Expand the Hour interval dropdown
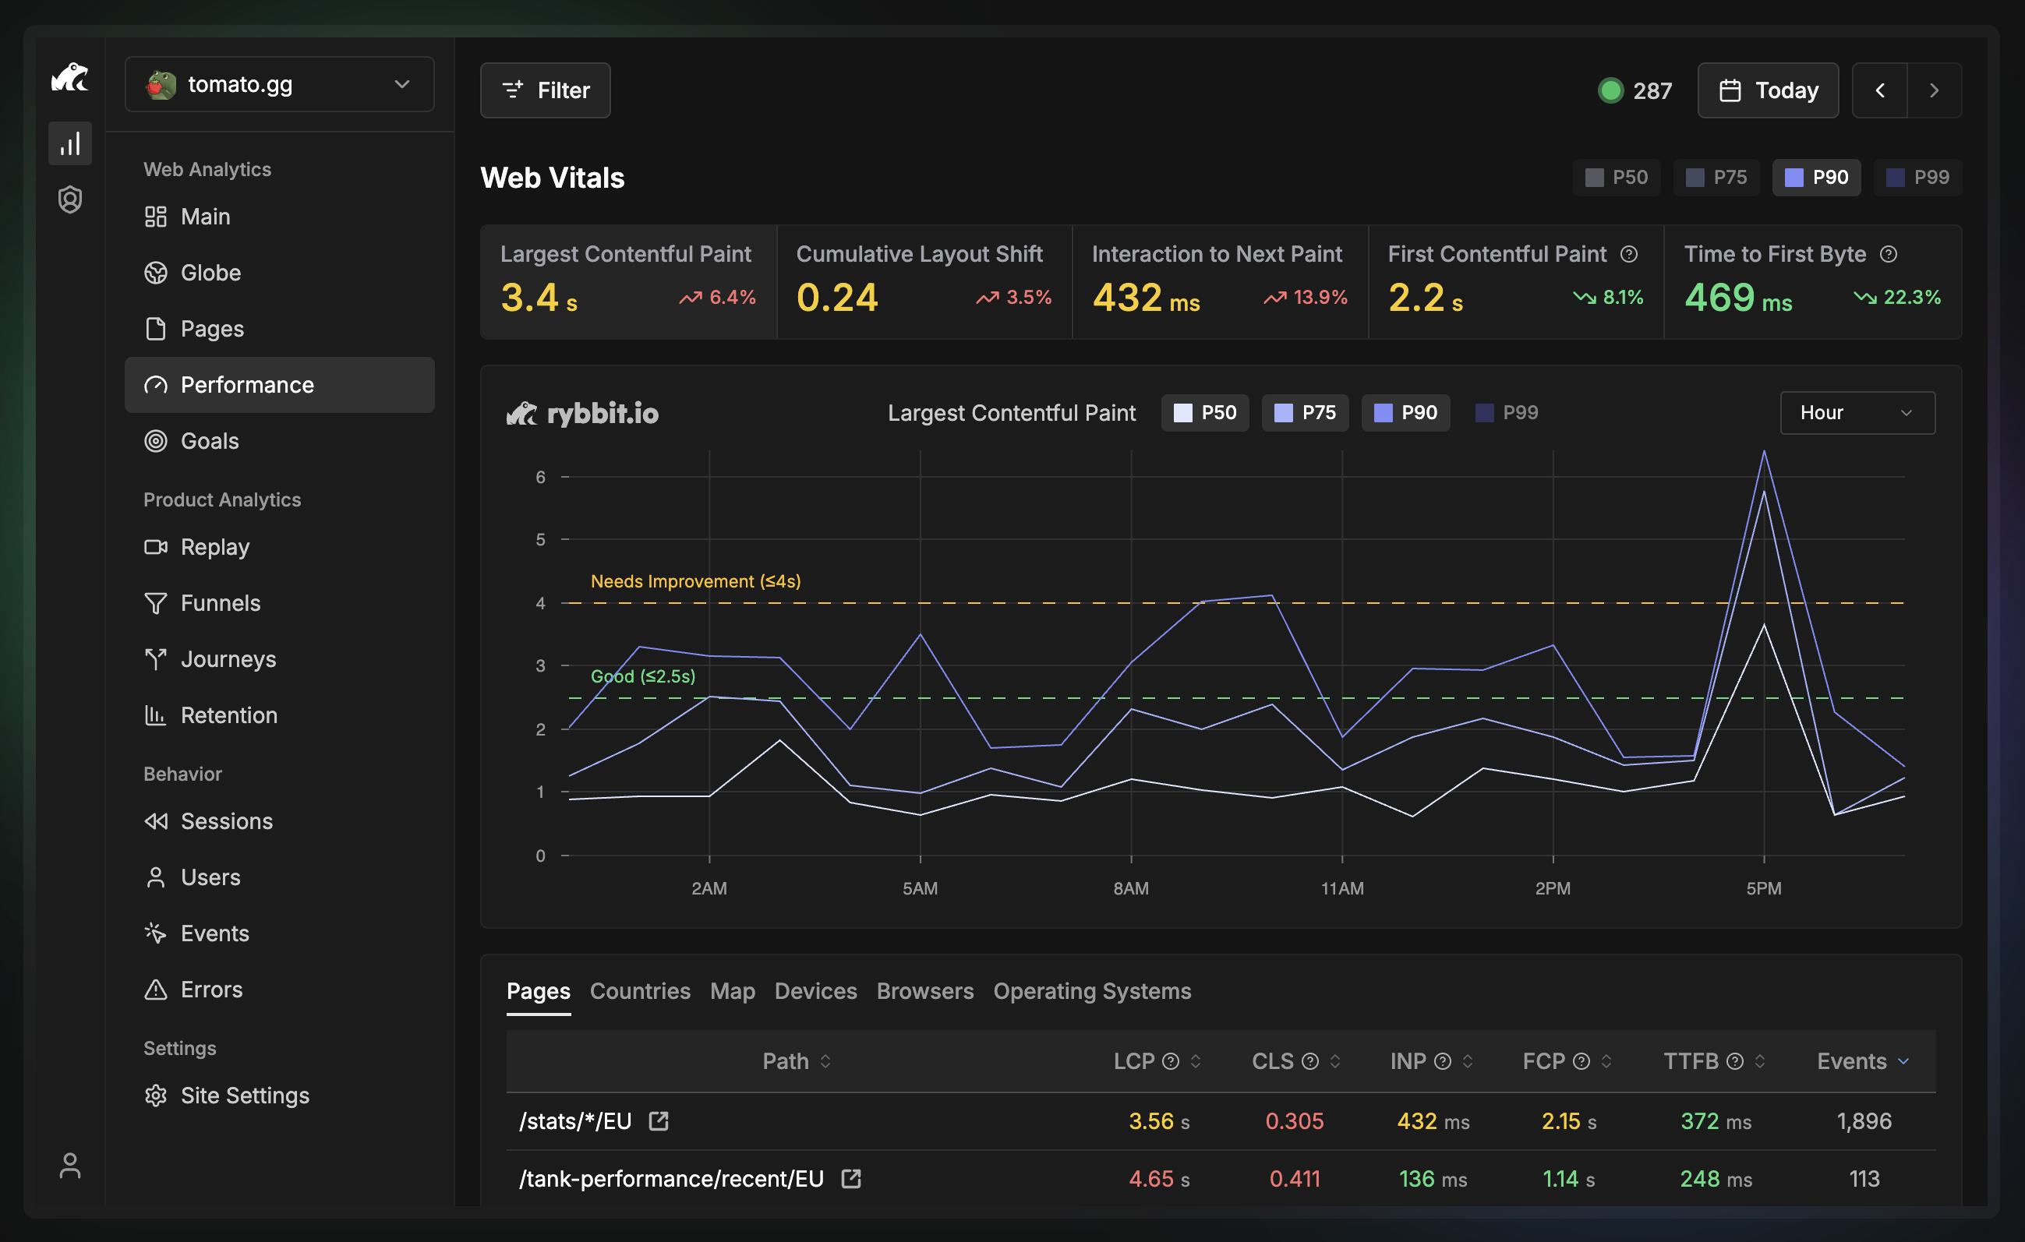 (1857, 412)
